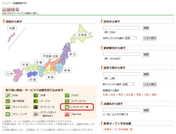Image resolution: width=176 pixels, height=134 pixels.
Task: Open the 駅リストから選択 dropdown
Action: (128, 84)
